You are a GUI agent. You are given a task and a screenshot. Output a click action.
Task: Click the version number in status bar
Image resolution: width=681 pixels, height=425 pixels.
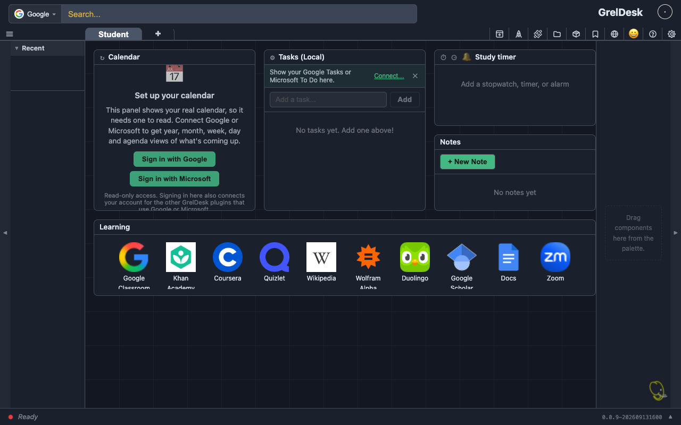click(x=632, y=417)
